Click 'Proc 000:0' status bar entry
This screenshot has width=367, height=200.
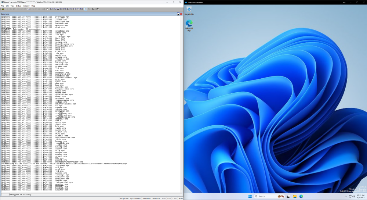tap(146, 199)
